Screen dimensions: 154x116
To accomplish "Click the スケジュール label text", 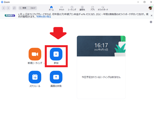I will tap(35, 86).
